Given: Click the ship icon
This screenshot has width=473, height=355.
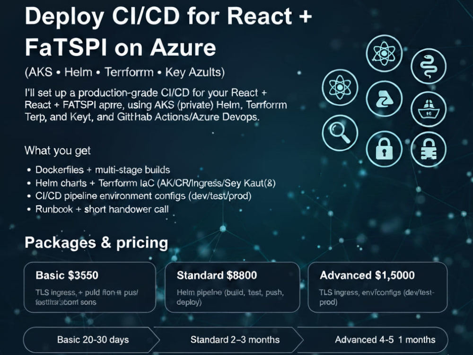Looking at the screenshot, I should pos(429,109).
